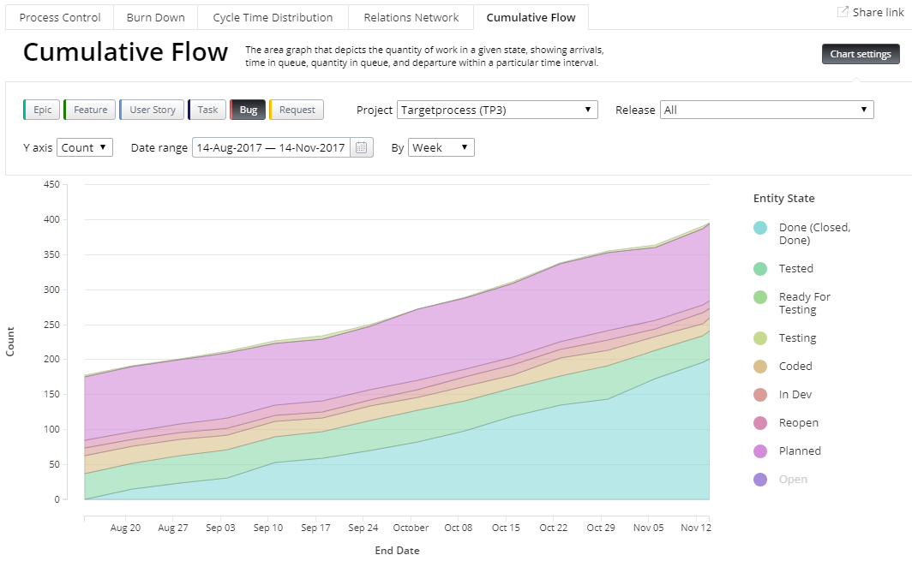
Task: Disable the Bug filter
Action: pyautogui.click(x=247, y=110)
